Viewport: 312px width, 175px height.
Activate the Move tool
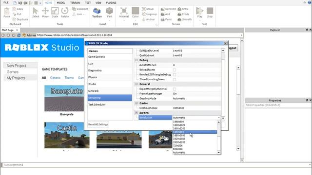tap(45, 12)
